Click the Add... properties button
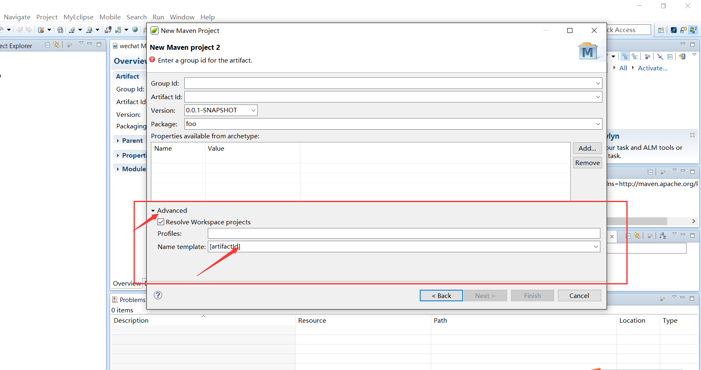701x370 pixels. (587, 148)
